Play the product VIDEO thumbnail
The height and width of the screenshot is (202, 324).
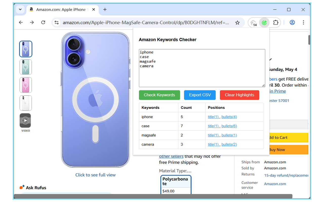click(x=25, y=121)
